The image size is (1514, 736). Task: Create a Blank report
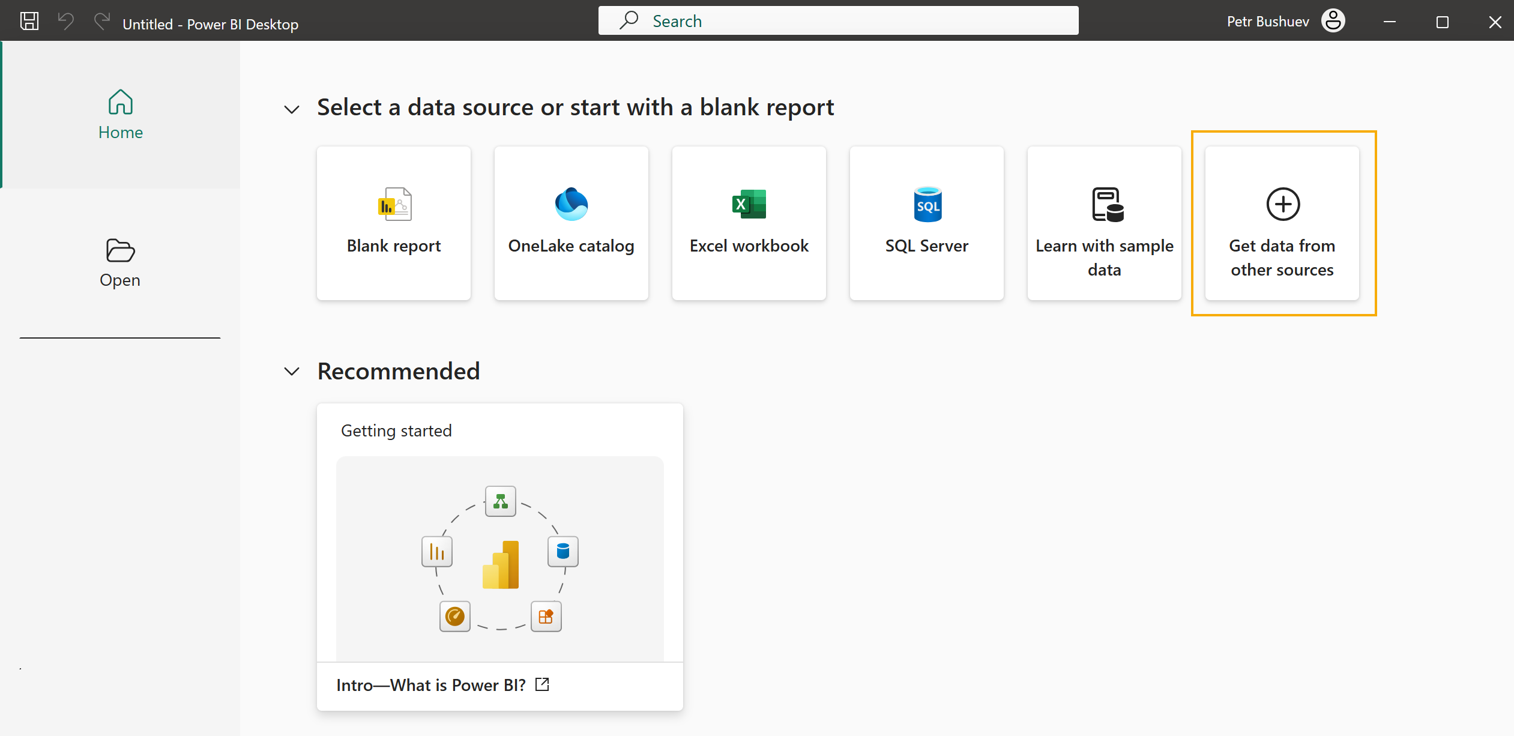[394, 223]
